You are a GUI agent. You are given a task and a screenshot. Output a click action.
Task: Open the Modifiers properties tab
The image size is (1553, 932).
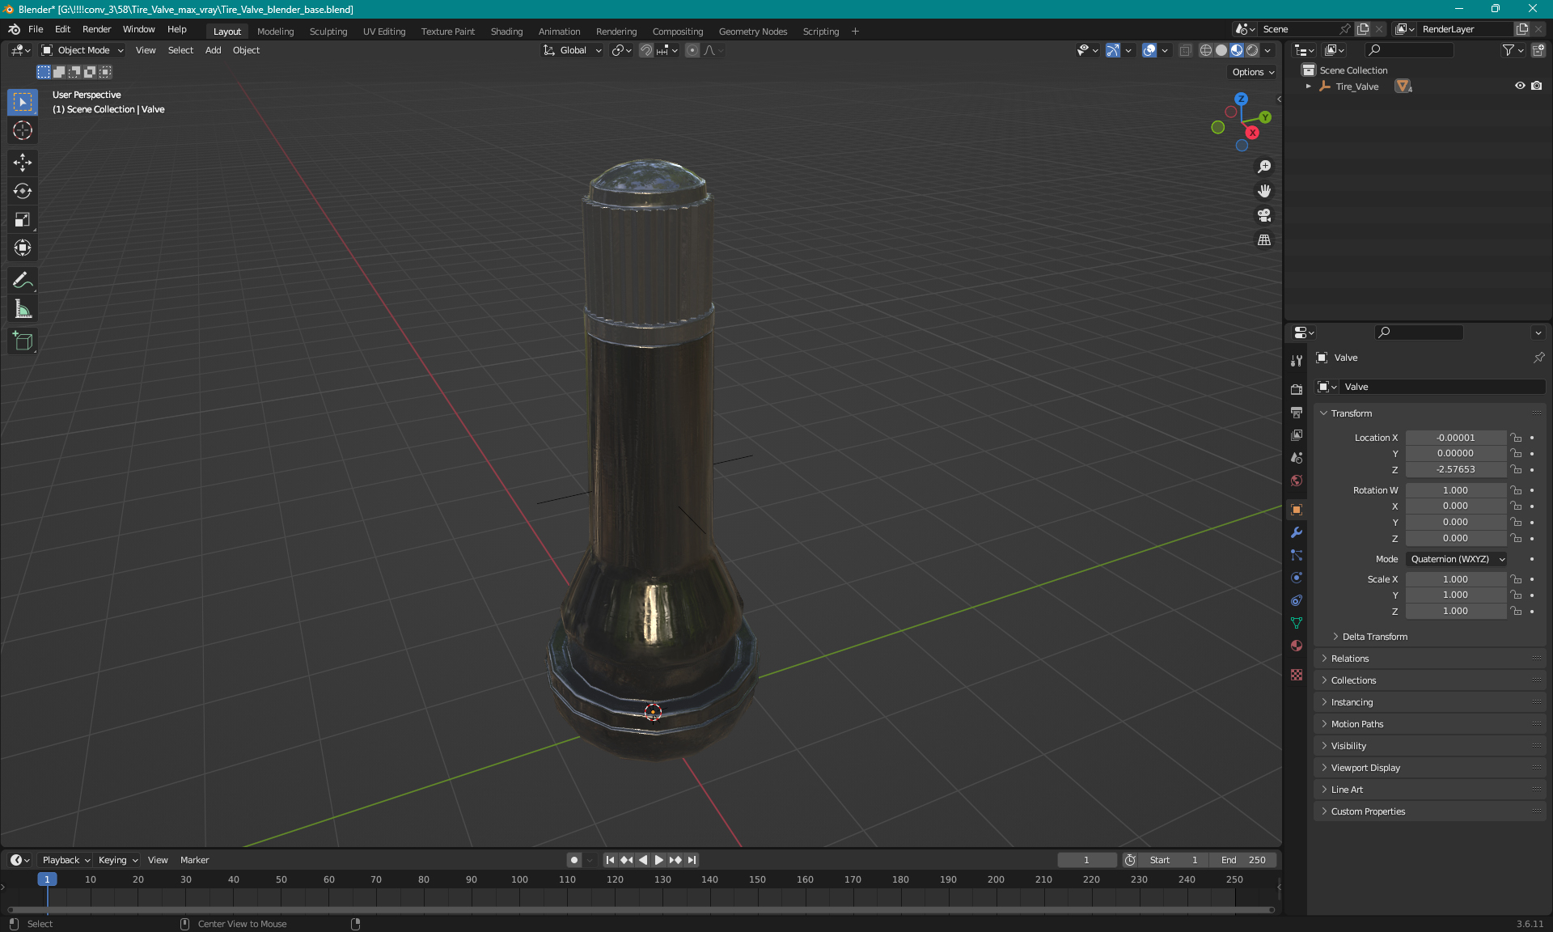pyautogui.click(x=1297, y=532)
